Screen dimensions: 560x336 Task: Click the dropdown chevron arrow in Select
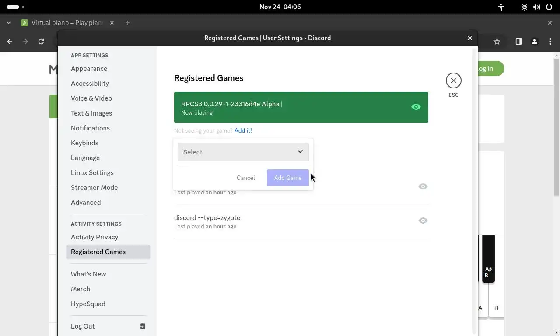tap(300, 151)
